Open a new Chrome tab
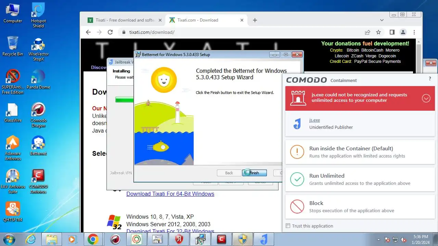The image size is (438, 246). pos(255,20)
